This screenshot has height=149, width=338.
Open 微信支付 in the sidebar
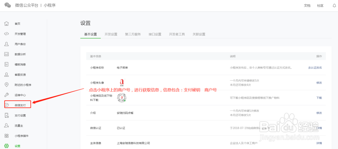pos(20,106)
